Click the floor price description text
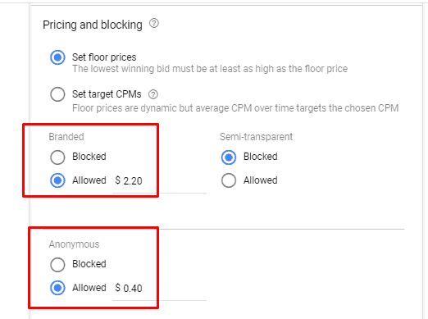428x319 pixels. pyautogui.click(x=210, y=69)
